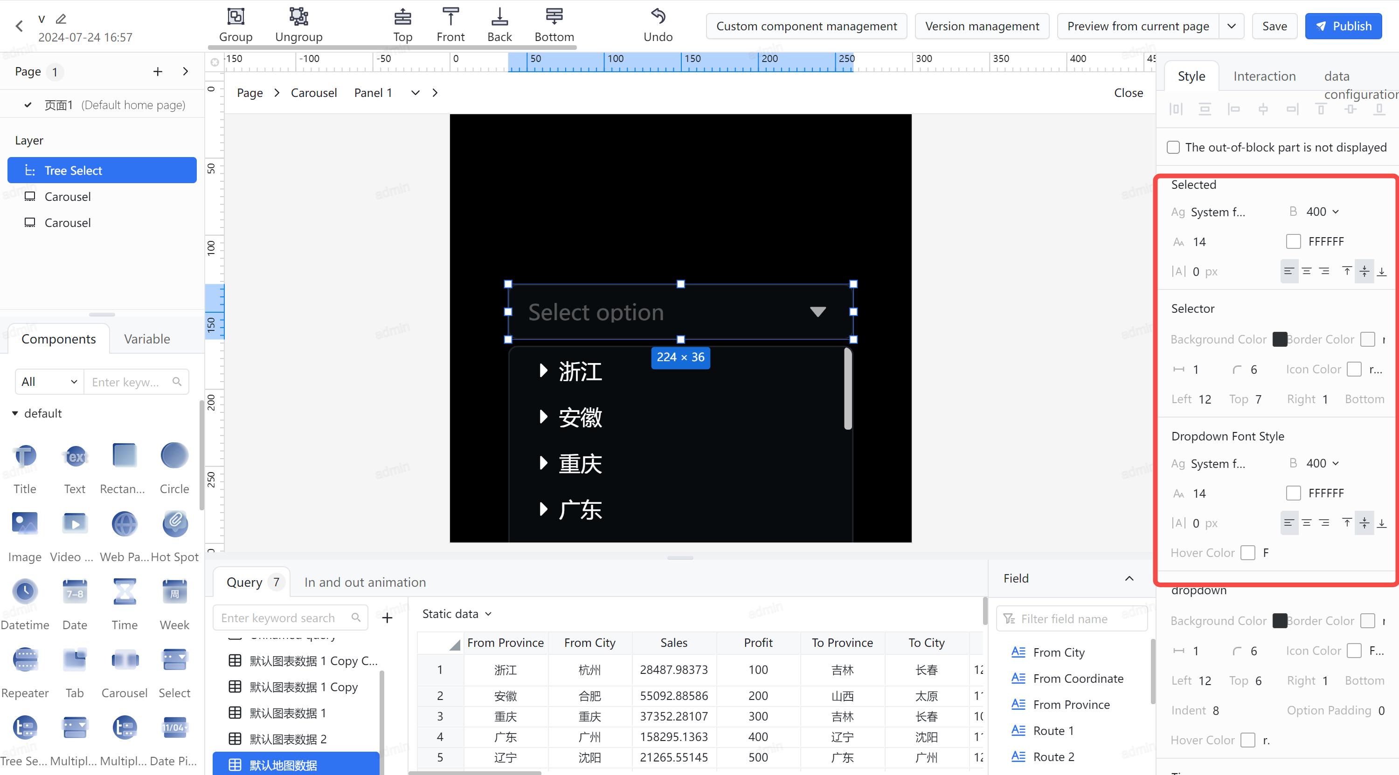The height and width of the screenshot is (775, 1399).
Task: Click Preview from current page
Action: tap(1138, 26)
